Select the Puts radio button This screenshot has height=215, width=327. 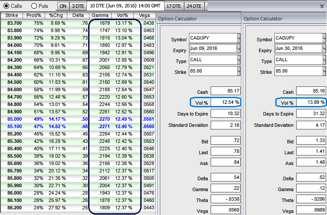tap(34, 6)
